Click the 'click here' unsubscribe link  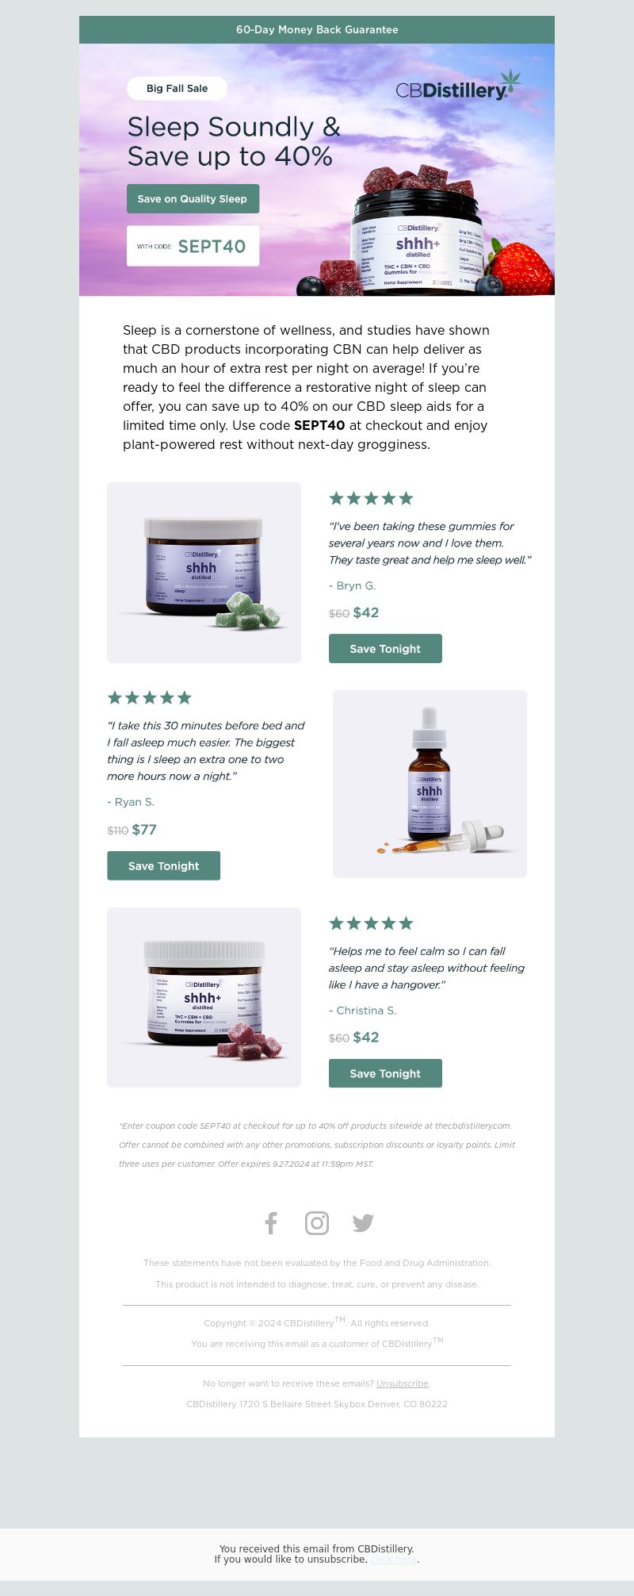(393, 1559)
